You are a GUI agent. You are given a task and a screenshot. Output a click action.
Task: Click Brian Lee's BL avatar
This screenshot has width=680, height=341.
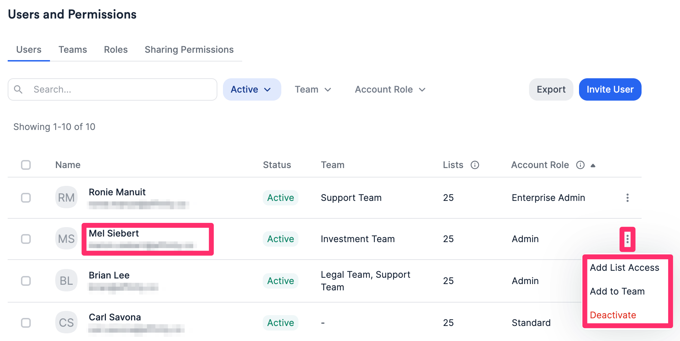(66, 281)
